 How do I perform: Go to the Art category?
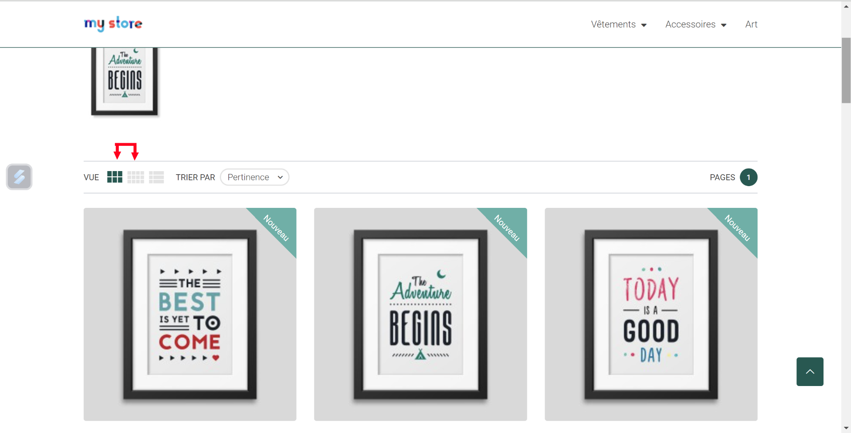click(751, 24)
